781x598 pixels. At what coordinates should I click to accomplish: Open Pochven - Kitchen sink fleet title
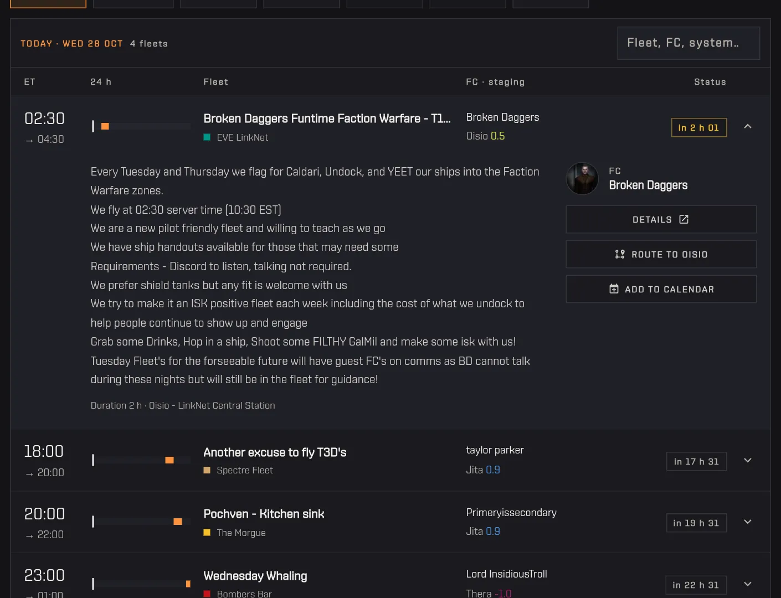click(264, 514)
